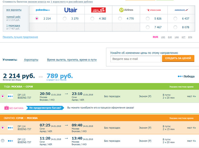Image resolution: width=199 pixels, height=148 pixels.
Task: Click the БЕЗ БАГАЖА label
Action: pyautogui.click(x=16, y=108)
